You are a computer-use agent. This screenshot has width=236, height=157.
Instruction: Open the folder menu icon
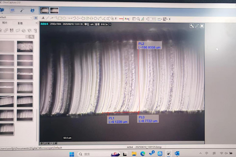click(2, 10)
